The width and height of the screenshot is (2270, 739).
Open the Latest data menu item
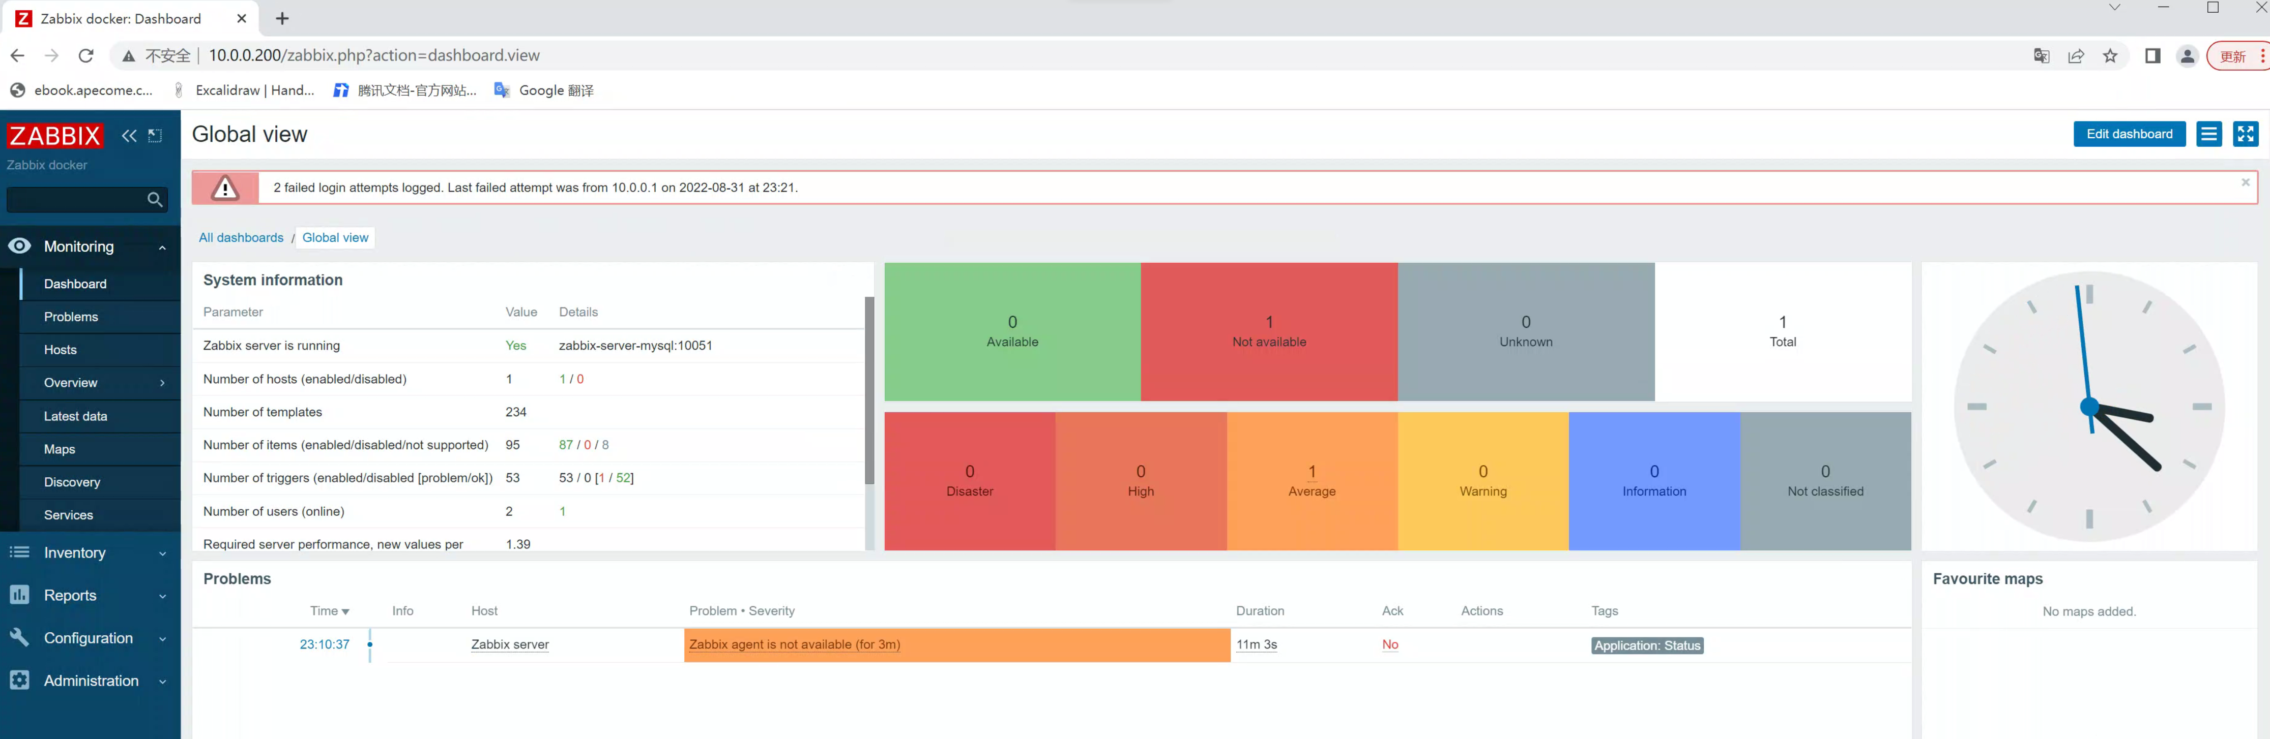[76, 417]
